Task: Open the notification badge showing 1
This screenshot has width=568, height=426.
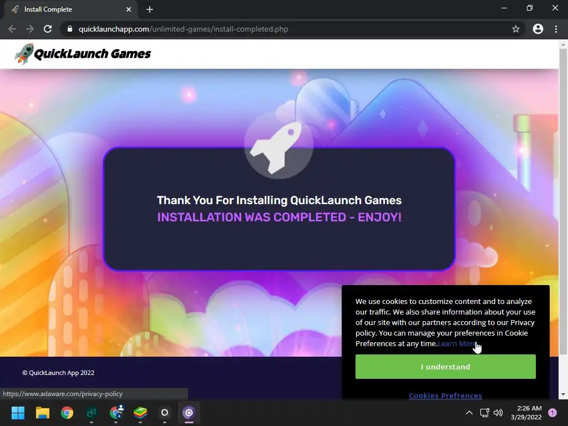Action: 552,413
